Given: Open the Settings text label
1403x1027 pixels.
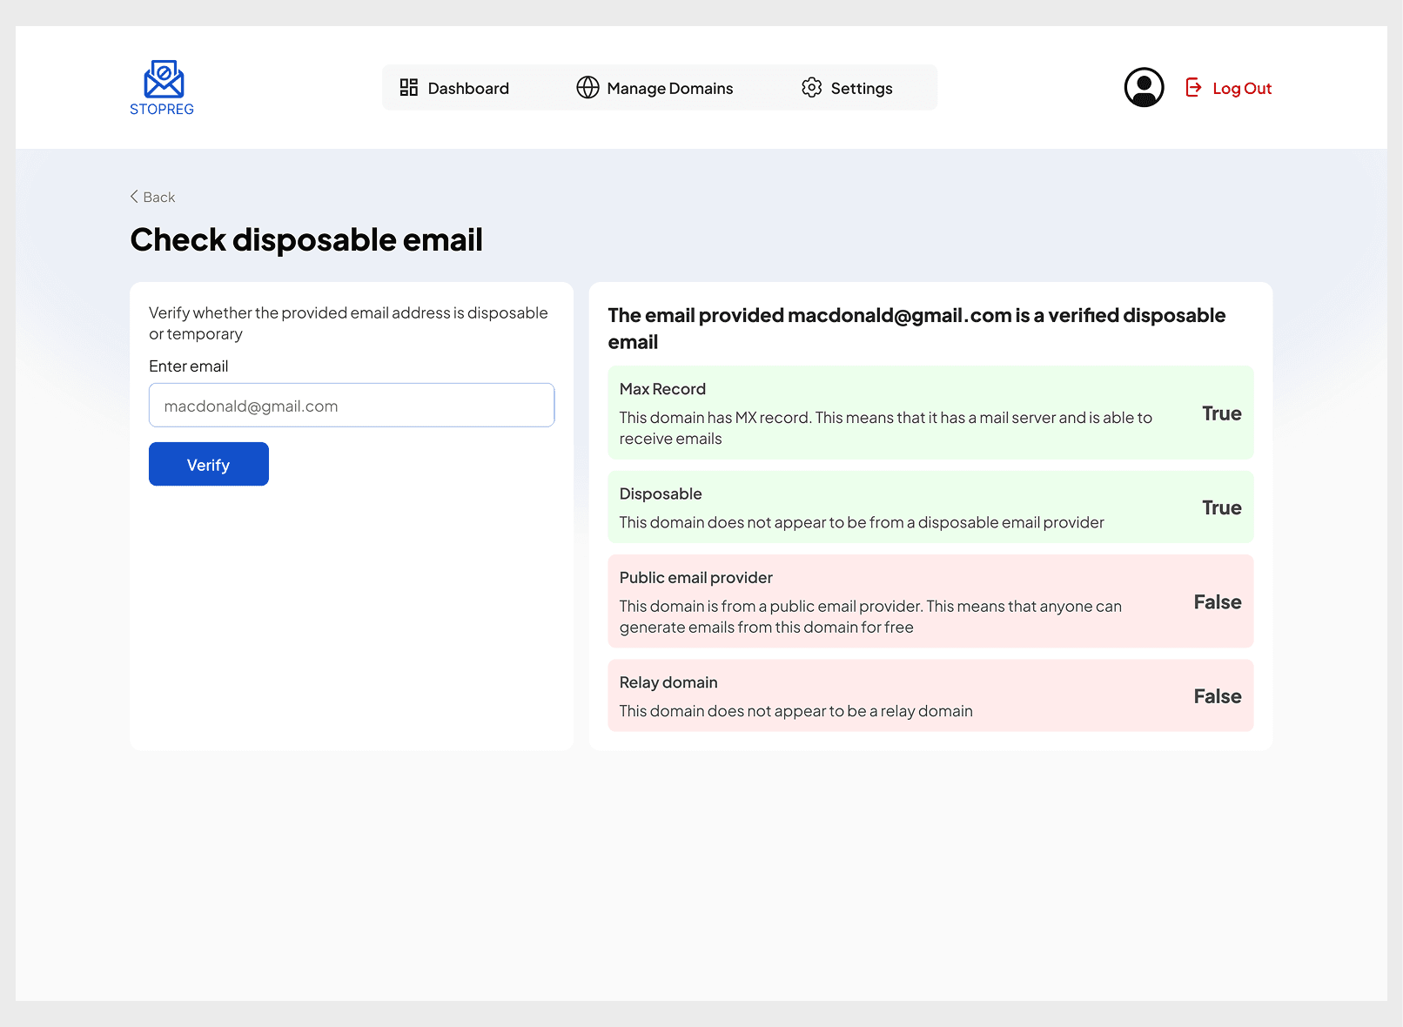Looking at the screenshot, I should pyautogui.click(x=861, y=89).
